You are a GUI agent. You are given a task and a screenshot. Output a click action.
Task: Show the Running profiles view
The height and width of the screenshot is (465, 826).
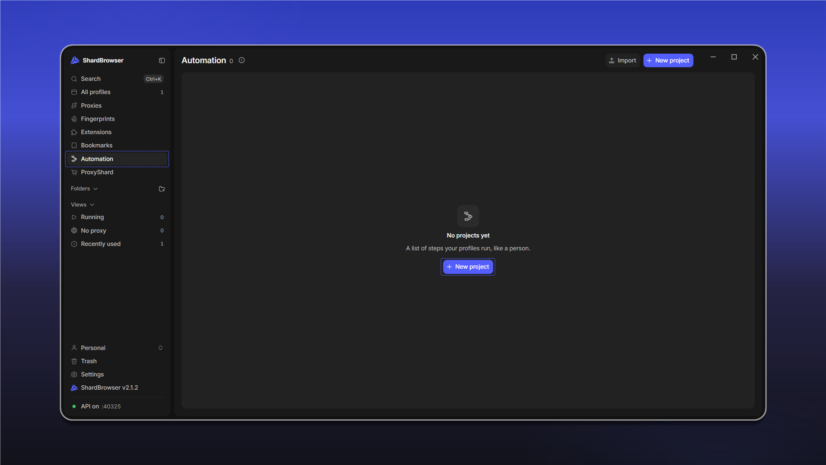pyautogui.click(x=117, y=217)
